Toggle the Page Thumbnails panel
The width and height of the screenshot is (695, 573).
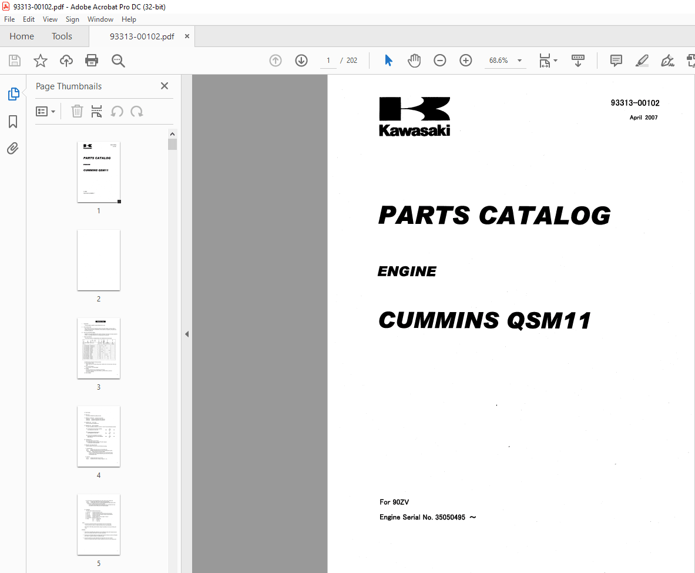12,93
